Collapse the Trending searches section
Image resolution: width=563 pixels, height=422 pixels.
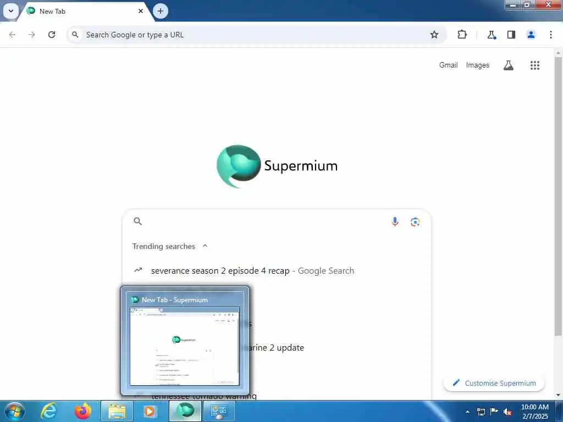(x=205, y=246)
